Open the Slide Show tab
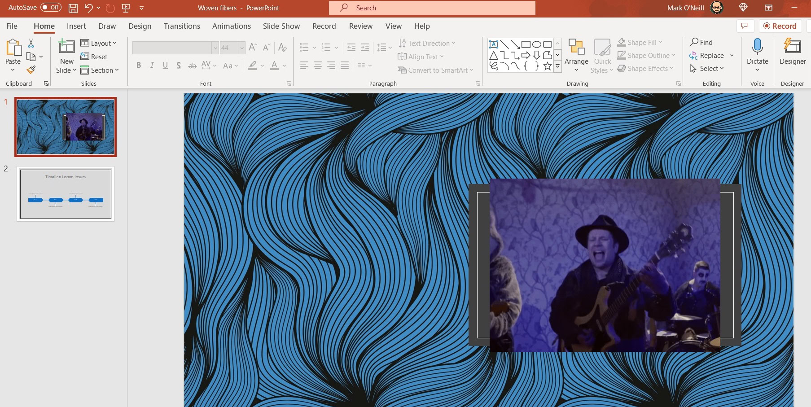The image size is (811, 407). pos(281,26)
